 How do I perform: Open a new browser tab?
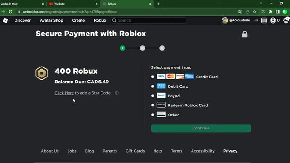(159, 4)
